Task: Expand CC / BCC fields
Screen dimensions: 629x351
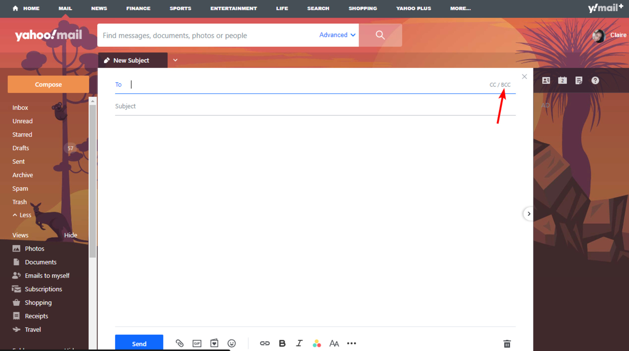Action: pyautogui.click(x=500, y=84)
